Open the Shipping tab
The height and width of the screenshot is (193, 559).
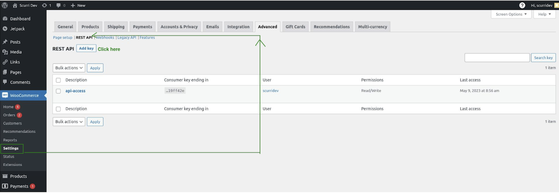click(x=116, y=27)
